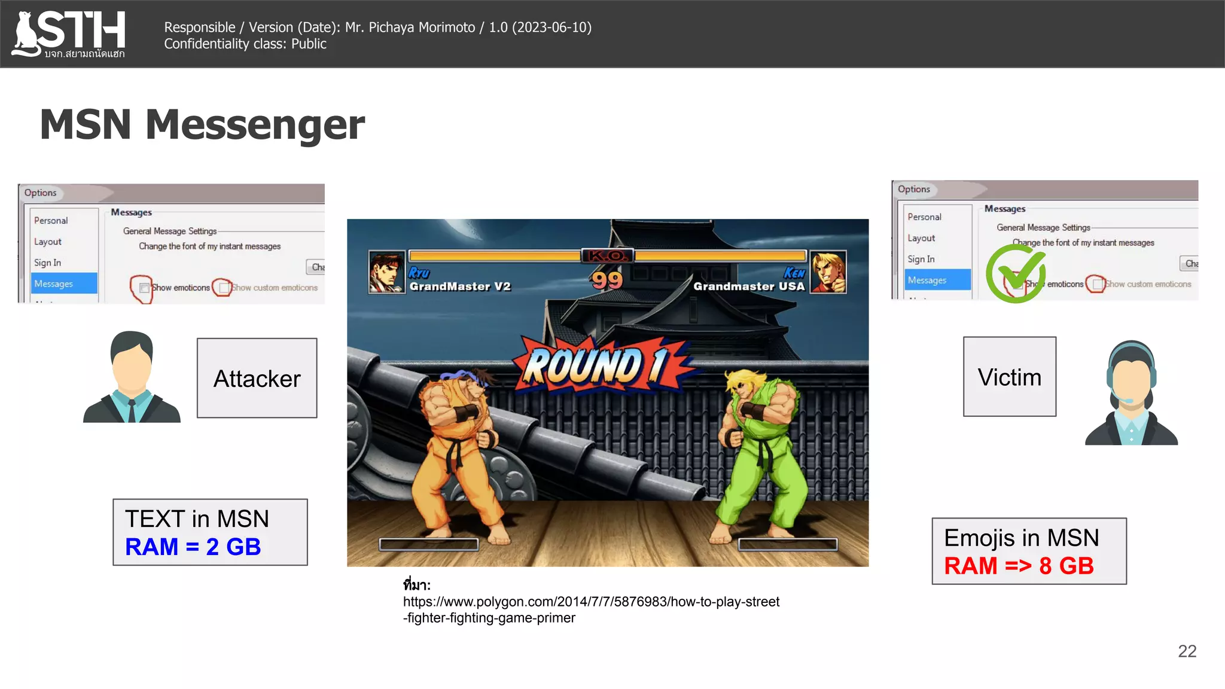Click Options title of left window
Image resolution: width=1225 pixels, height=689 pixels.
tap(40, 193)
